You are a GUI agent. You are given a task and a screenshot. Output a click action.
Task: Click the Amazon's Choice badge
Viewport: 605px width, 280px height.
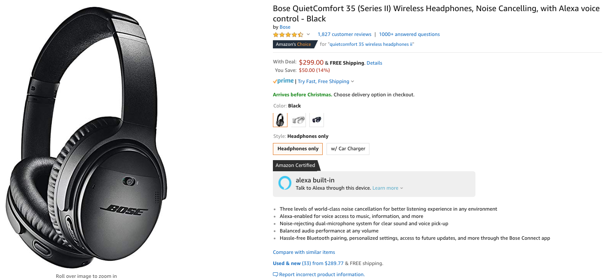point(294,45)
